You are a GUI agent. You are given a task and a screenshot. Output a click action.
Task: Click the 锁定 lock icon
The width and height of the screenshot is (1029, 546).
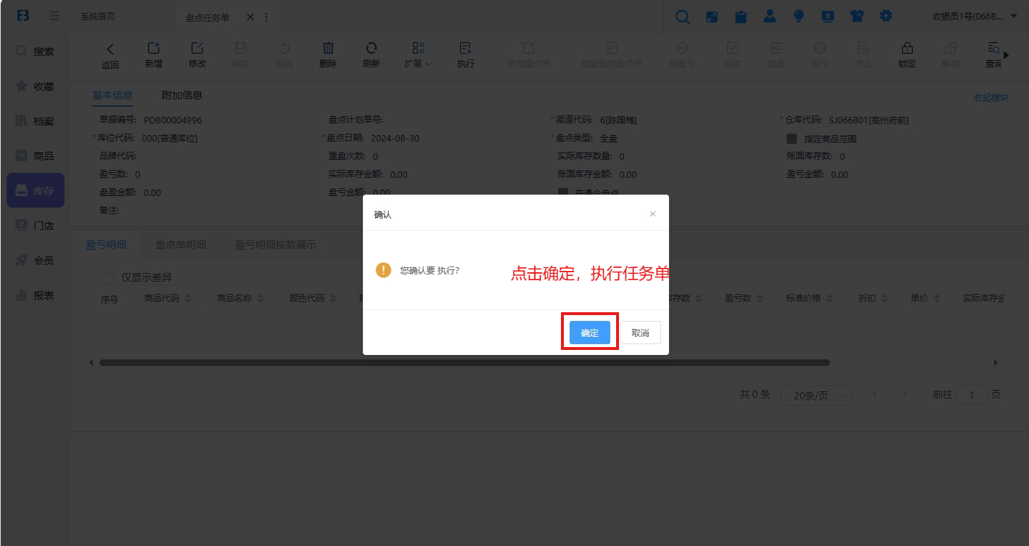[x=907, y=49]
